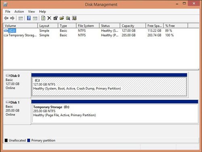Sort by the % Free column header

[176, 26]
